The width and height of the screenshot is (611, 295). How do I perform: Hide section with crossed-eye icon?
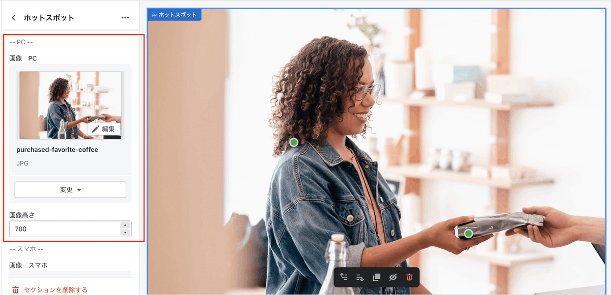pyautogui.click(x=393, y=277)
